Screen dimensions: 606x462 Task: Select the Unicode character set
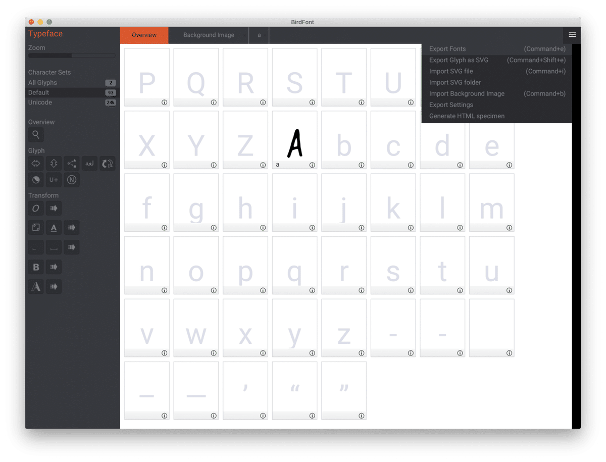pyautogui.click(x=72, y=102)
